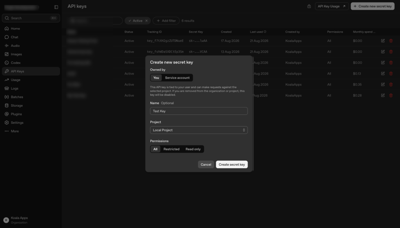Go to Audio section
400x228 pixels.
point(31,46)
